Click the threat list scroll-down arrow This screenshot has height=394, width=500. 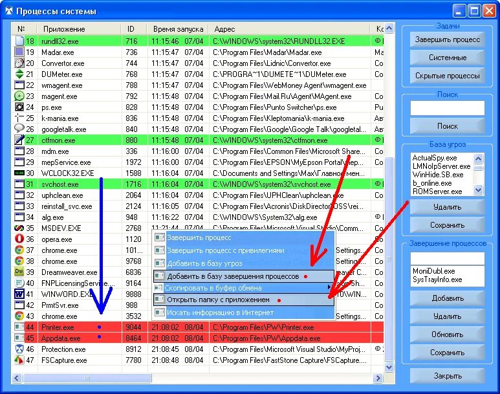[478, 190]
